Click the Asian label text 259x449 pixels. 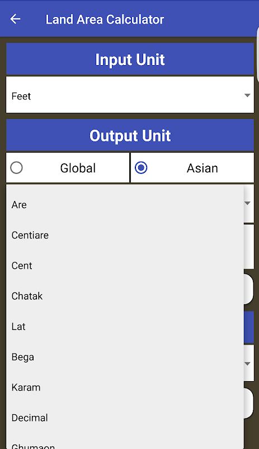[202, 168]
